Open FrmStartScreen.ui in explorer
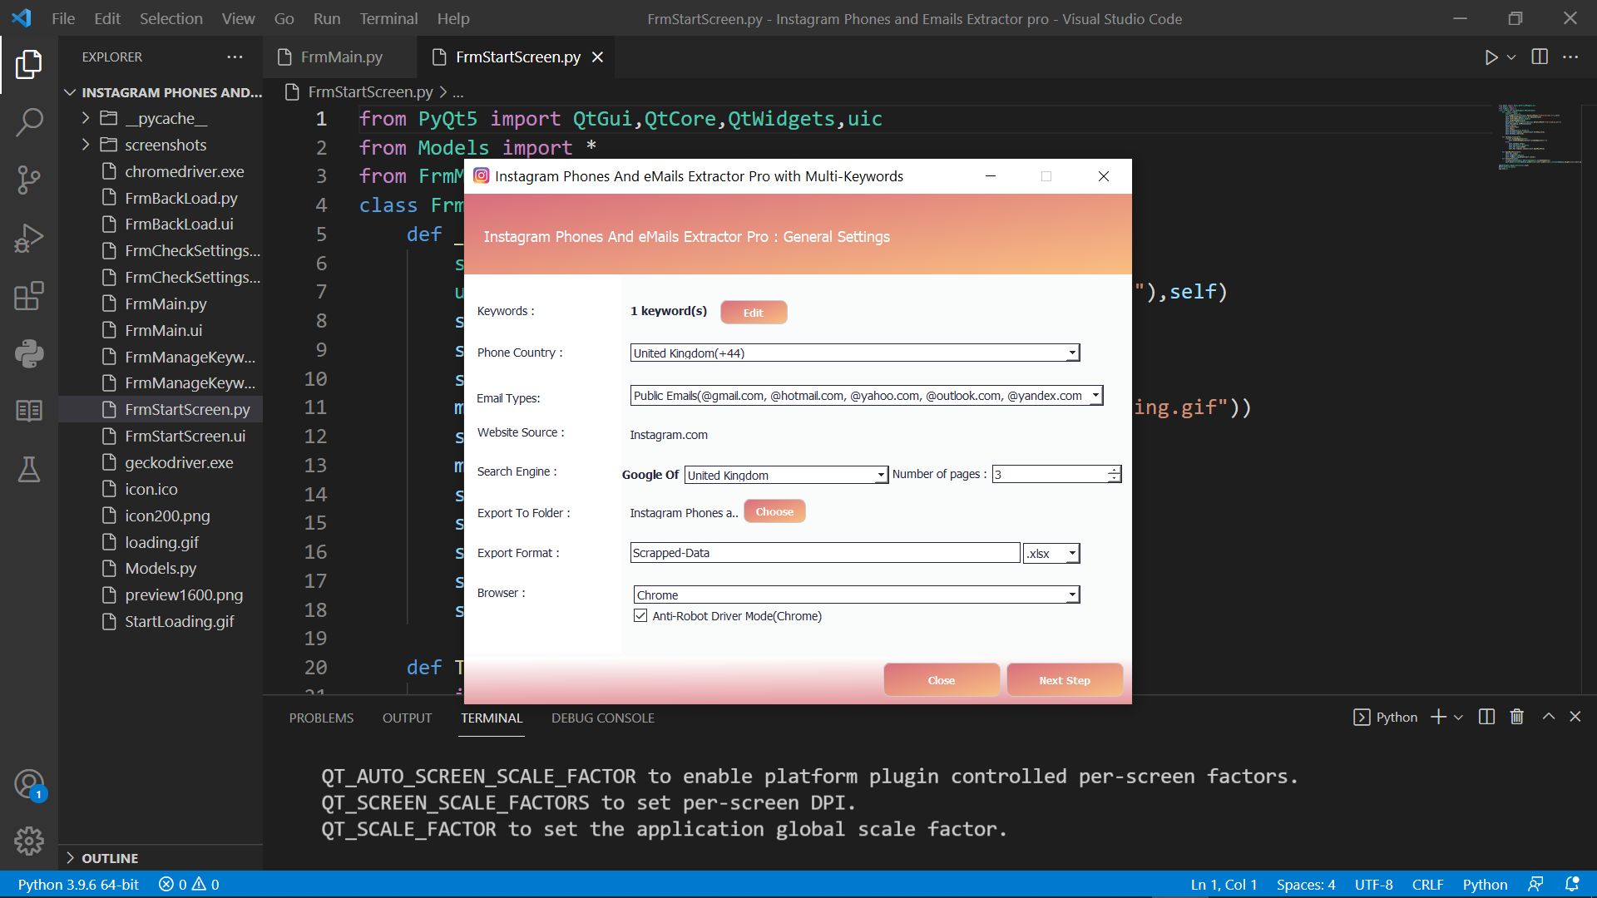 pos(185,437)
